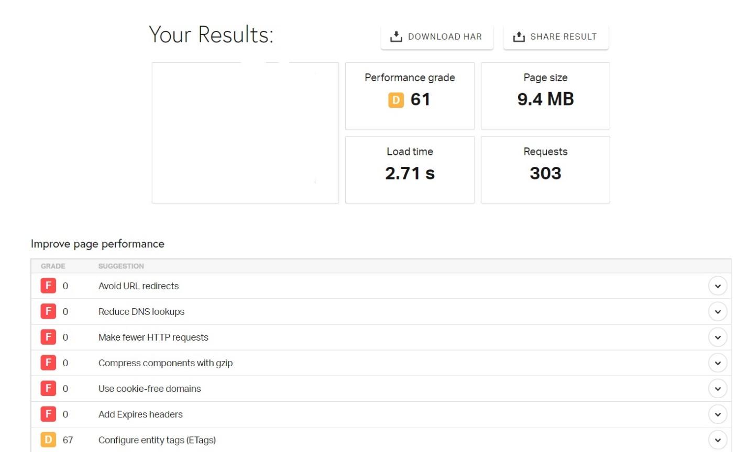Screen dimensions: 748x452
Task: Click the DOWNLOAD HAR button
Action: 437,37
